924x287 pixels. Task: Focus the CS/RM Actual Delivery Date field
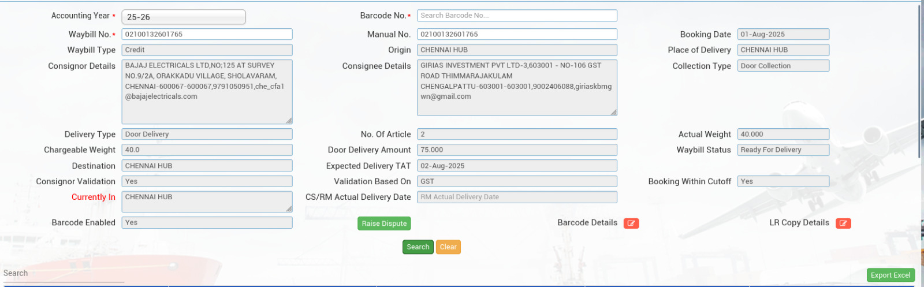coord(516,197)
